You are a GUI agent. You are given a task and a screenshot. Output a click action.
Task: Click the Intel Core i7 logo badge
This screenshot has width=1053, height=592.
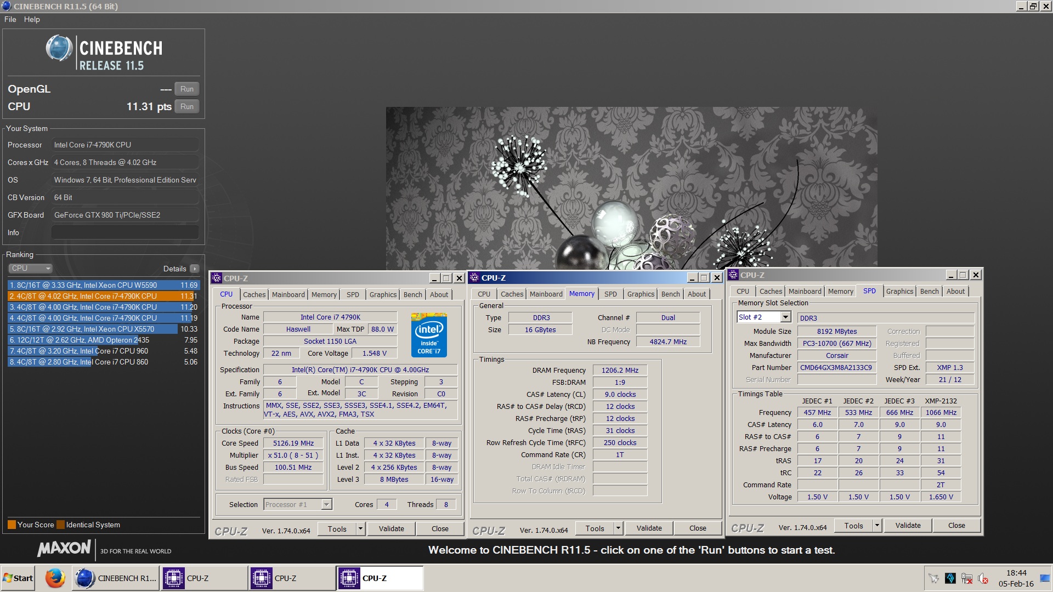coord(429,335)
